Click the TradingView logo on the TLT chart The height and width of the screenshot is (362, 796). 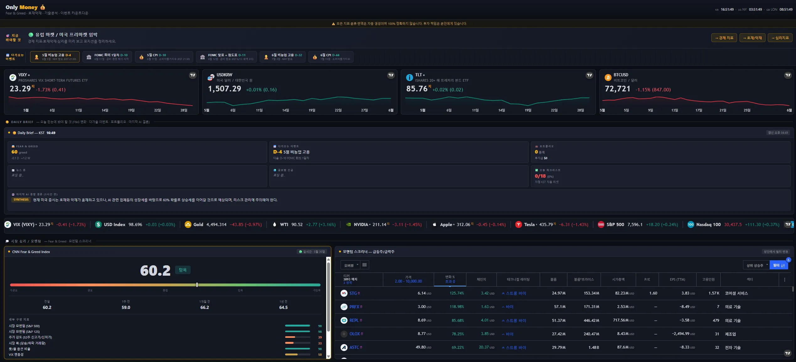[589, 75]
